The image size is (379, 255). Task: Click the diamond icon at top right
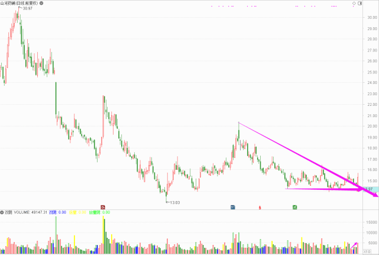(353, 4)
